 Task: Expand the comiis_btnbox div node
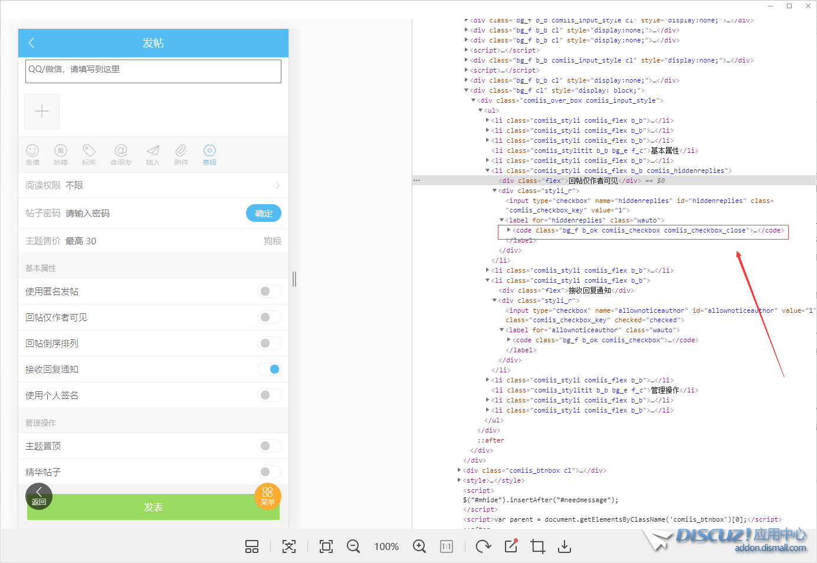(x=460, y=470)
